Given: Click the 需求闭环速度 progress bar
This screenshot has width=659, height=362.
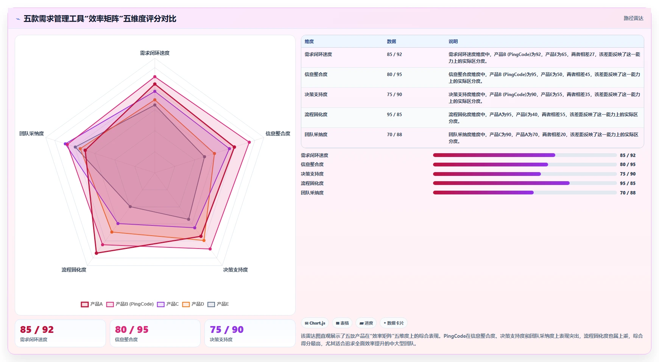Looking at the screenshot, I should (525, 155).
